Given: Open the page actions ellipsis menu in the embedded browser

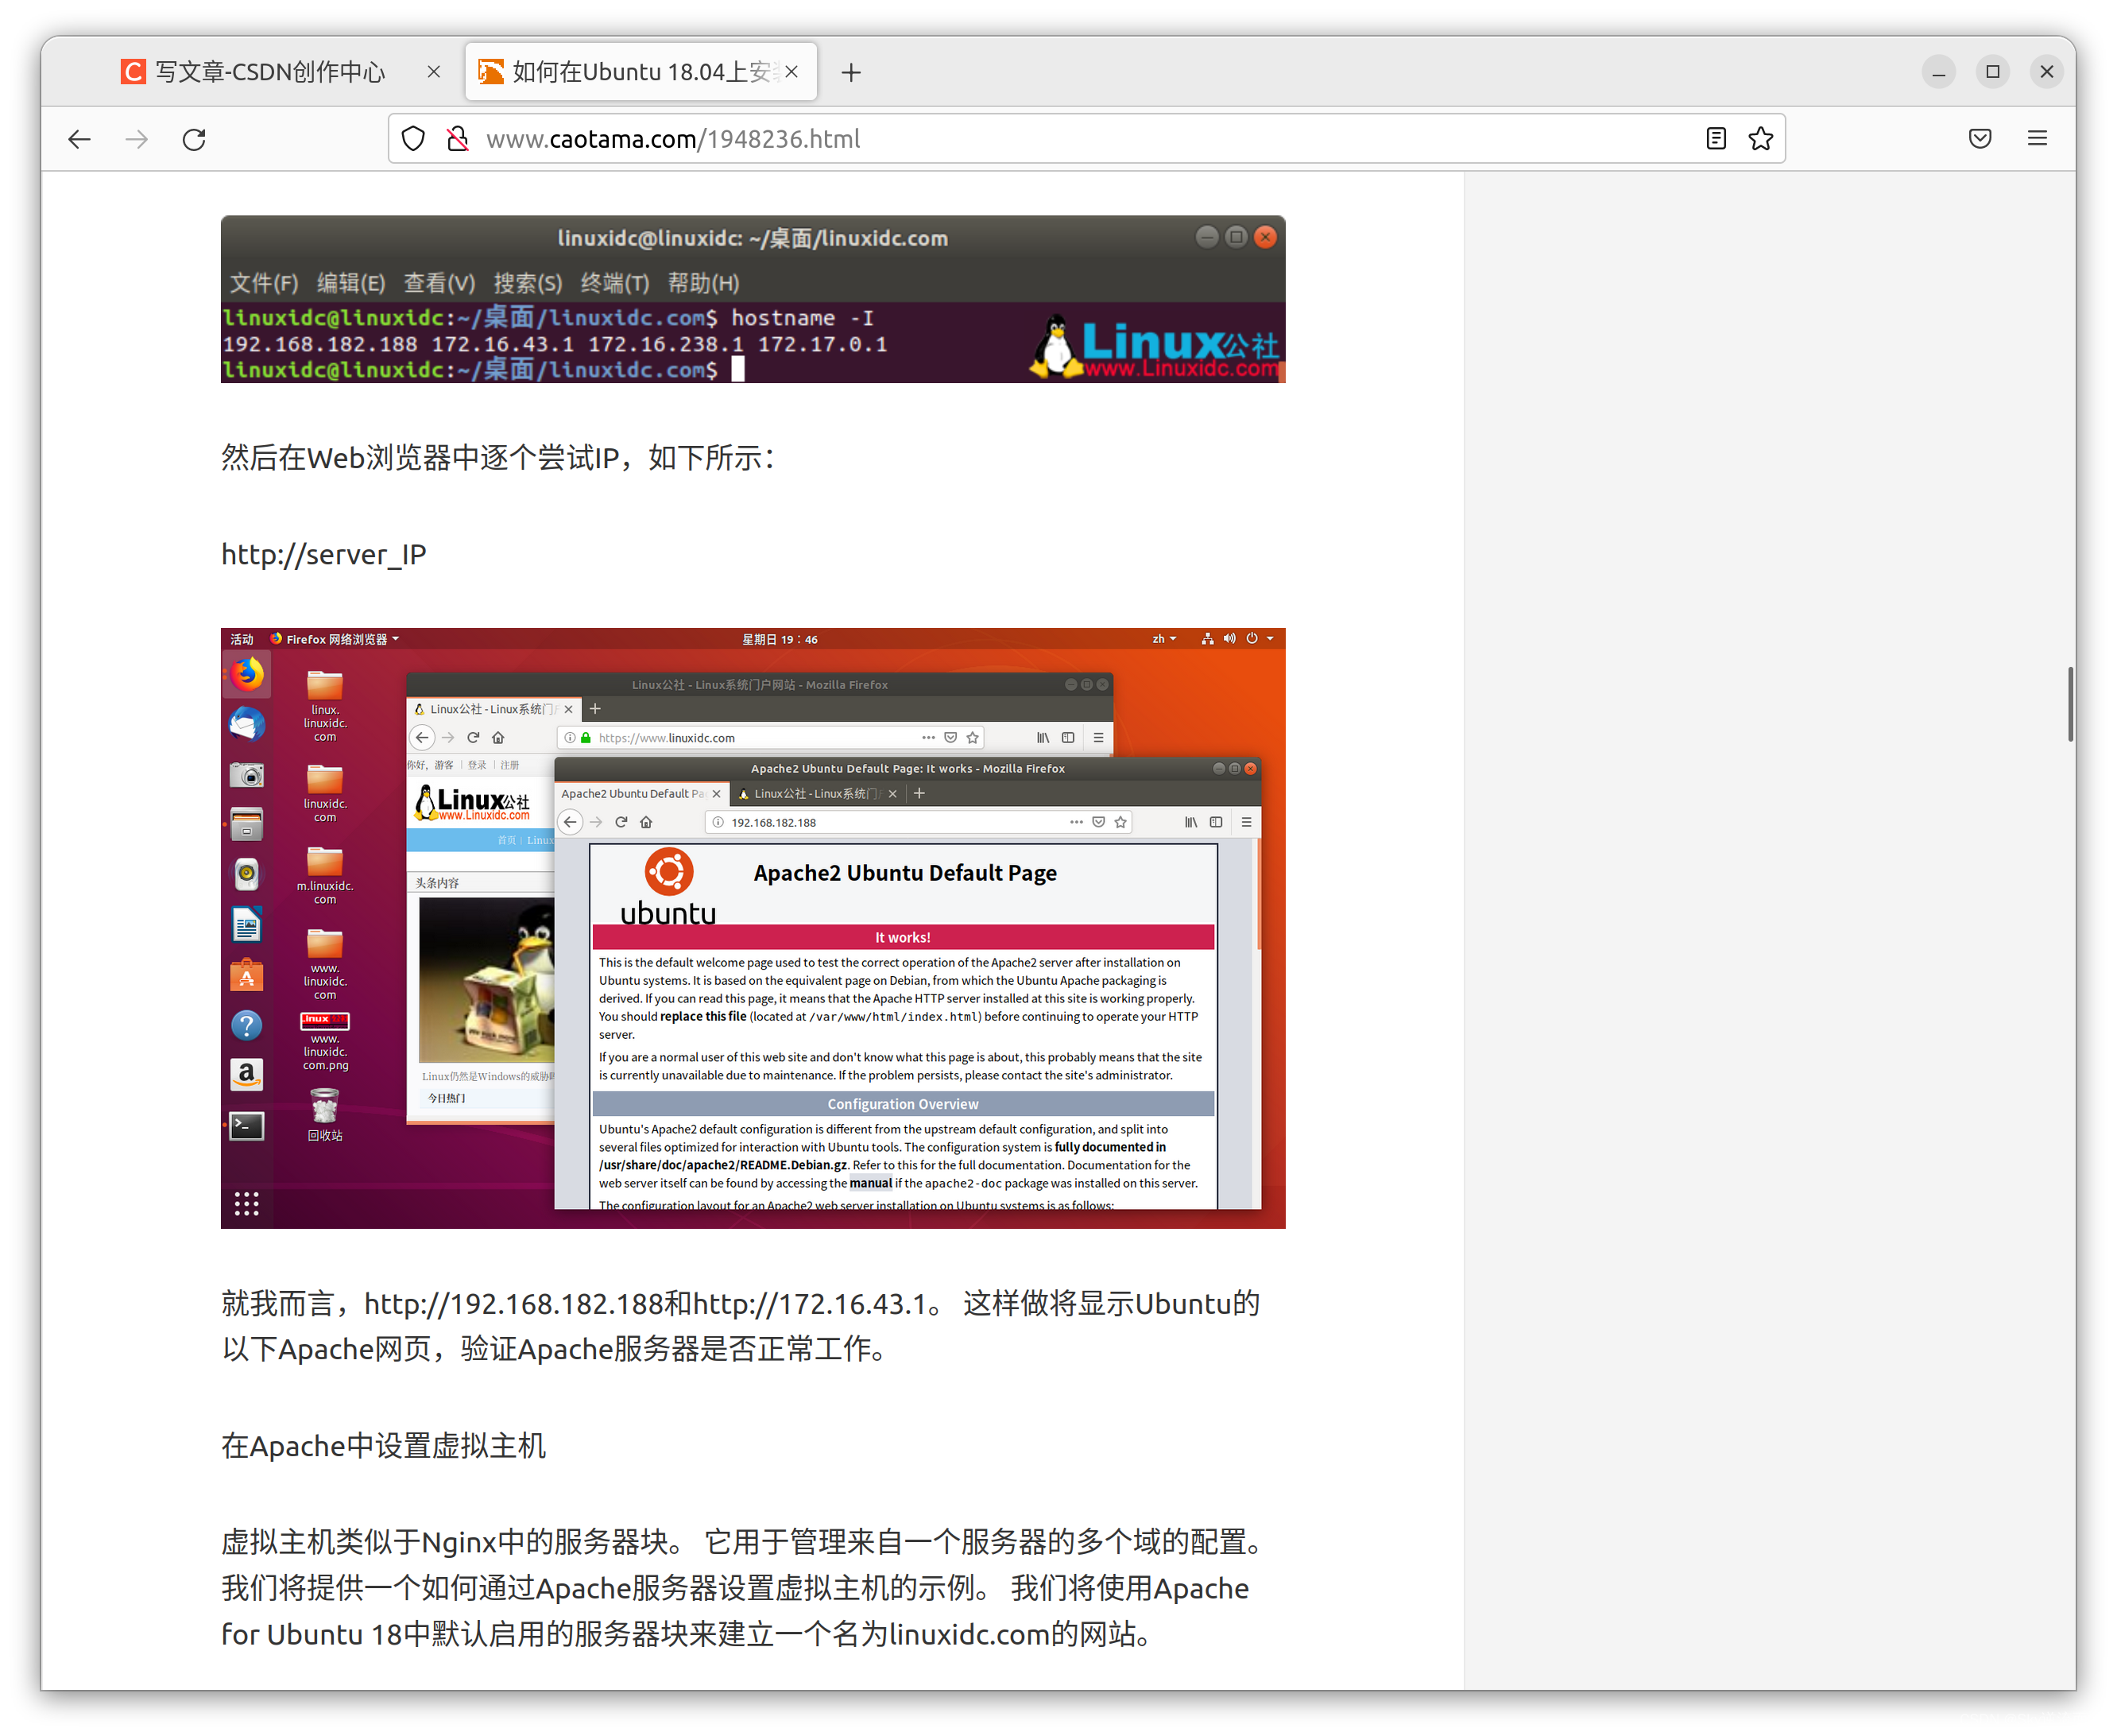Looking at the screenshot, I should pyautogui.click(x=1075, y=821).
